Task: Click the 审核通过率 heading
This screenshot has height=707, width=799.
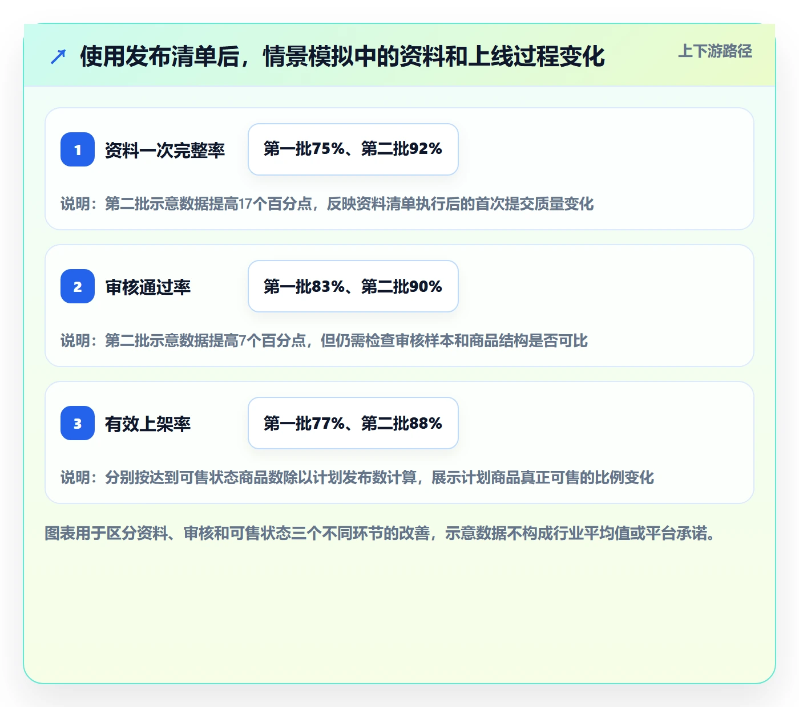Action: [x=148, y=287]
